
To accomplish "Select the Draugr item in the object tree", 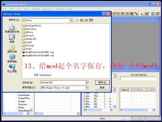I will click(x=21, y=101).
